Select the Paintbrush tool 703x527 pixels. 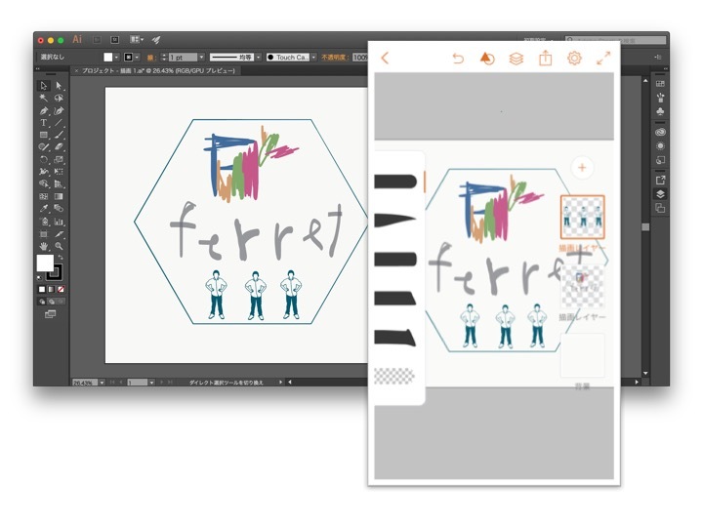click(x=59, y=135)
